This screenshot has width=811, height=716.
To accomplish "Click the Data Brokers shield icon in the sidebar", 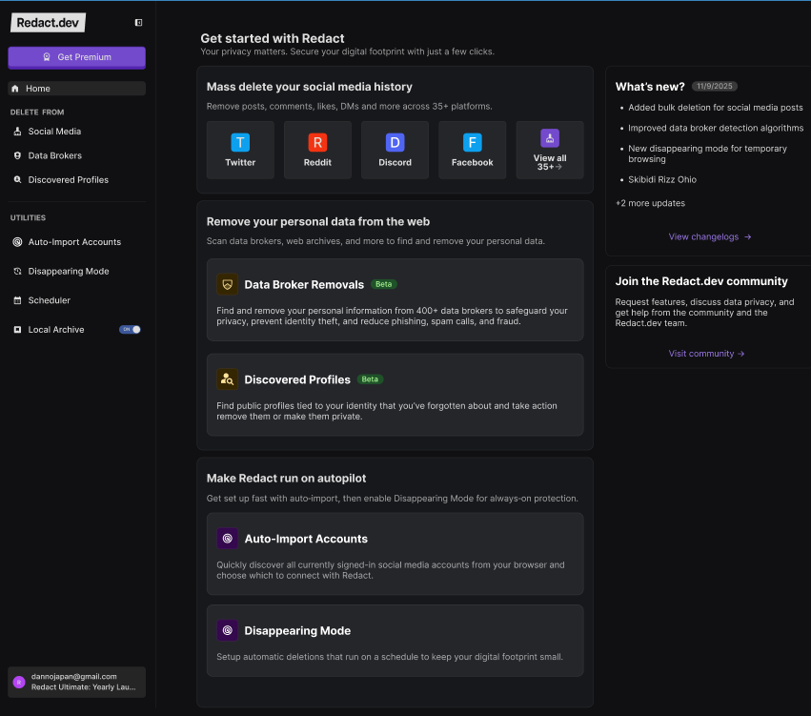I will [17, 155].
